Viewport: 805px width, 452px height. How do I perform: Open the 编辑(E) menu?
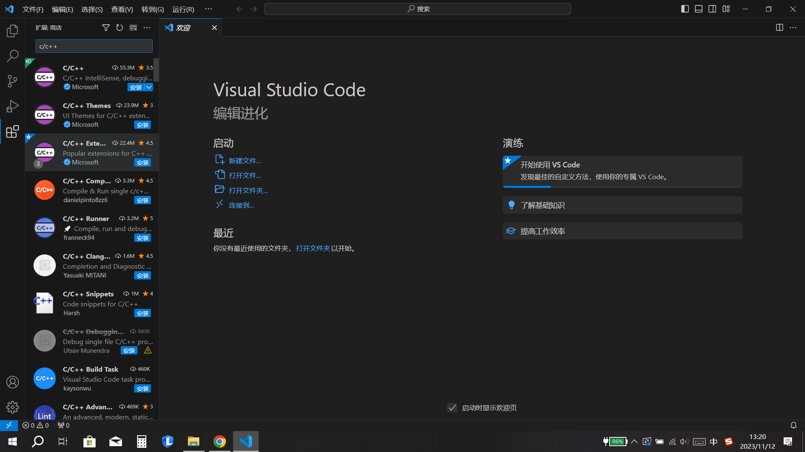(62, 9)
